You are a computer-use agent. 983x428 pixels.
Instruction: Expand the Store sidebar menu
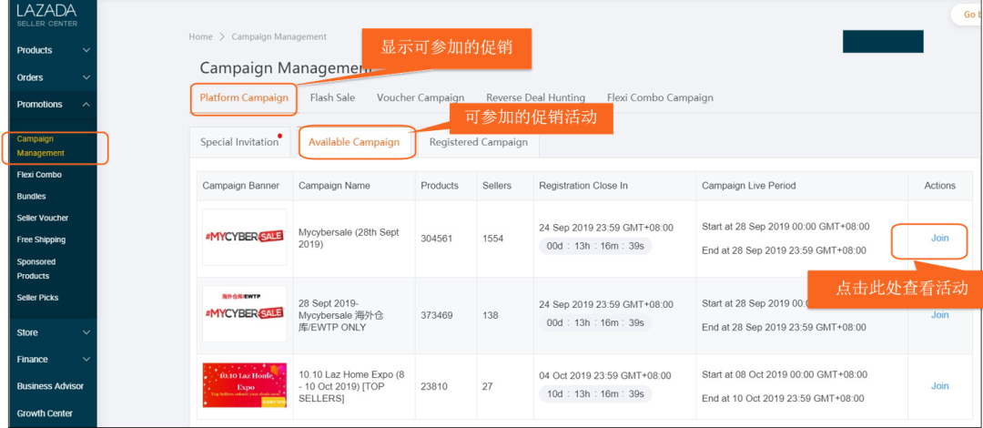(54, 332)
